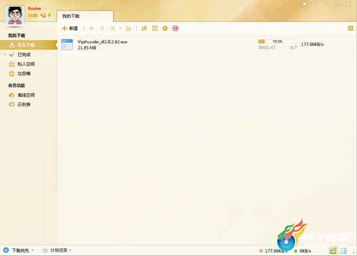
Task: Click the 177.06KB/s task speed
Action: click(x=312, y=44)
